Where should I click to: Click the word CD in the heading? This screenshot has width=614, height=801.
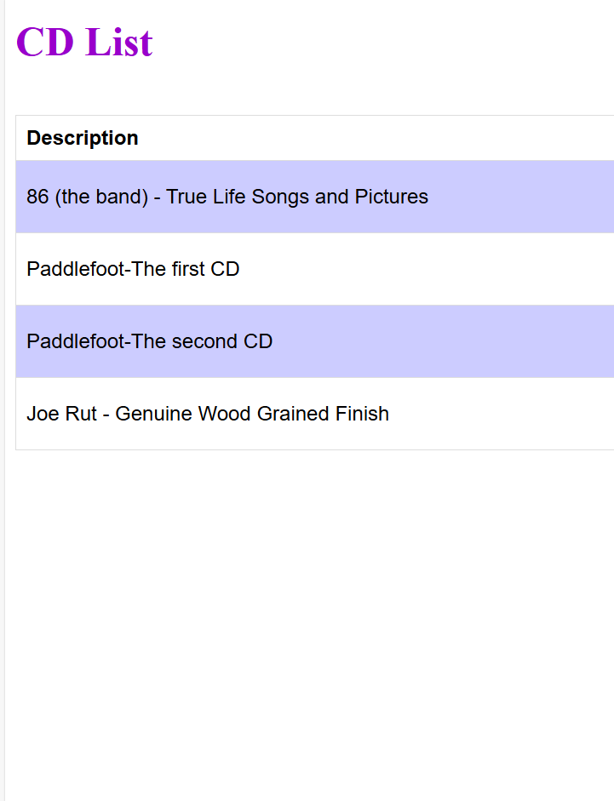point(45,43)
